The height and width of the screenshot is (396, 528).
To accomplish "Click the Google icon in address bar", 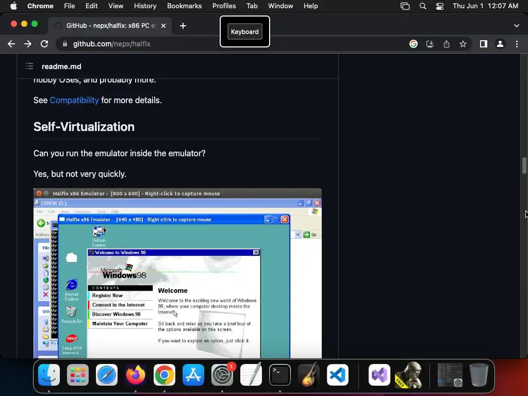I will [x=414, y=44].
